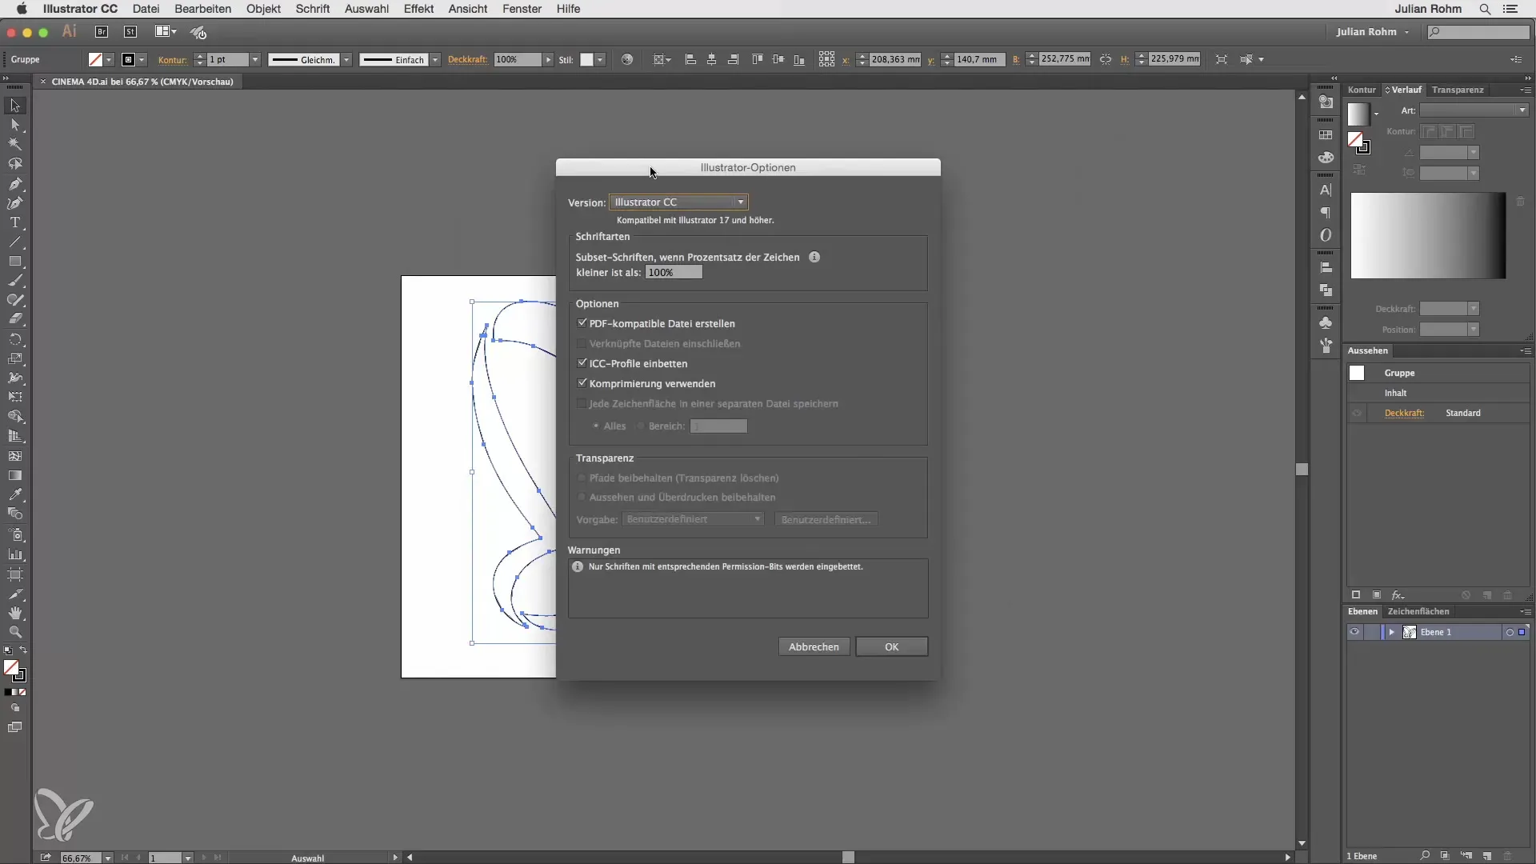Click the info icon next to Subset-Schriften

[x=814, y=257]
